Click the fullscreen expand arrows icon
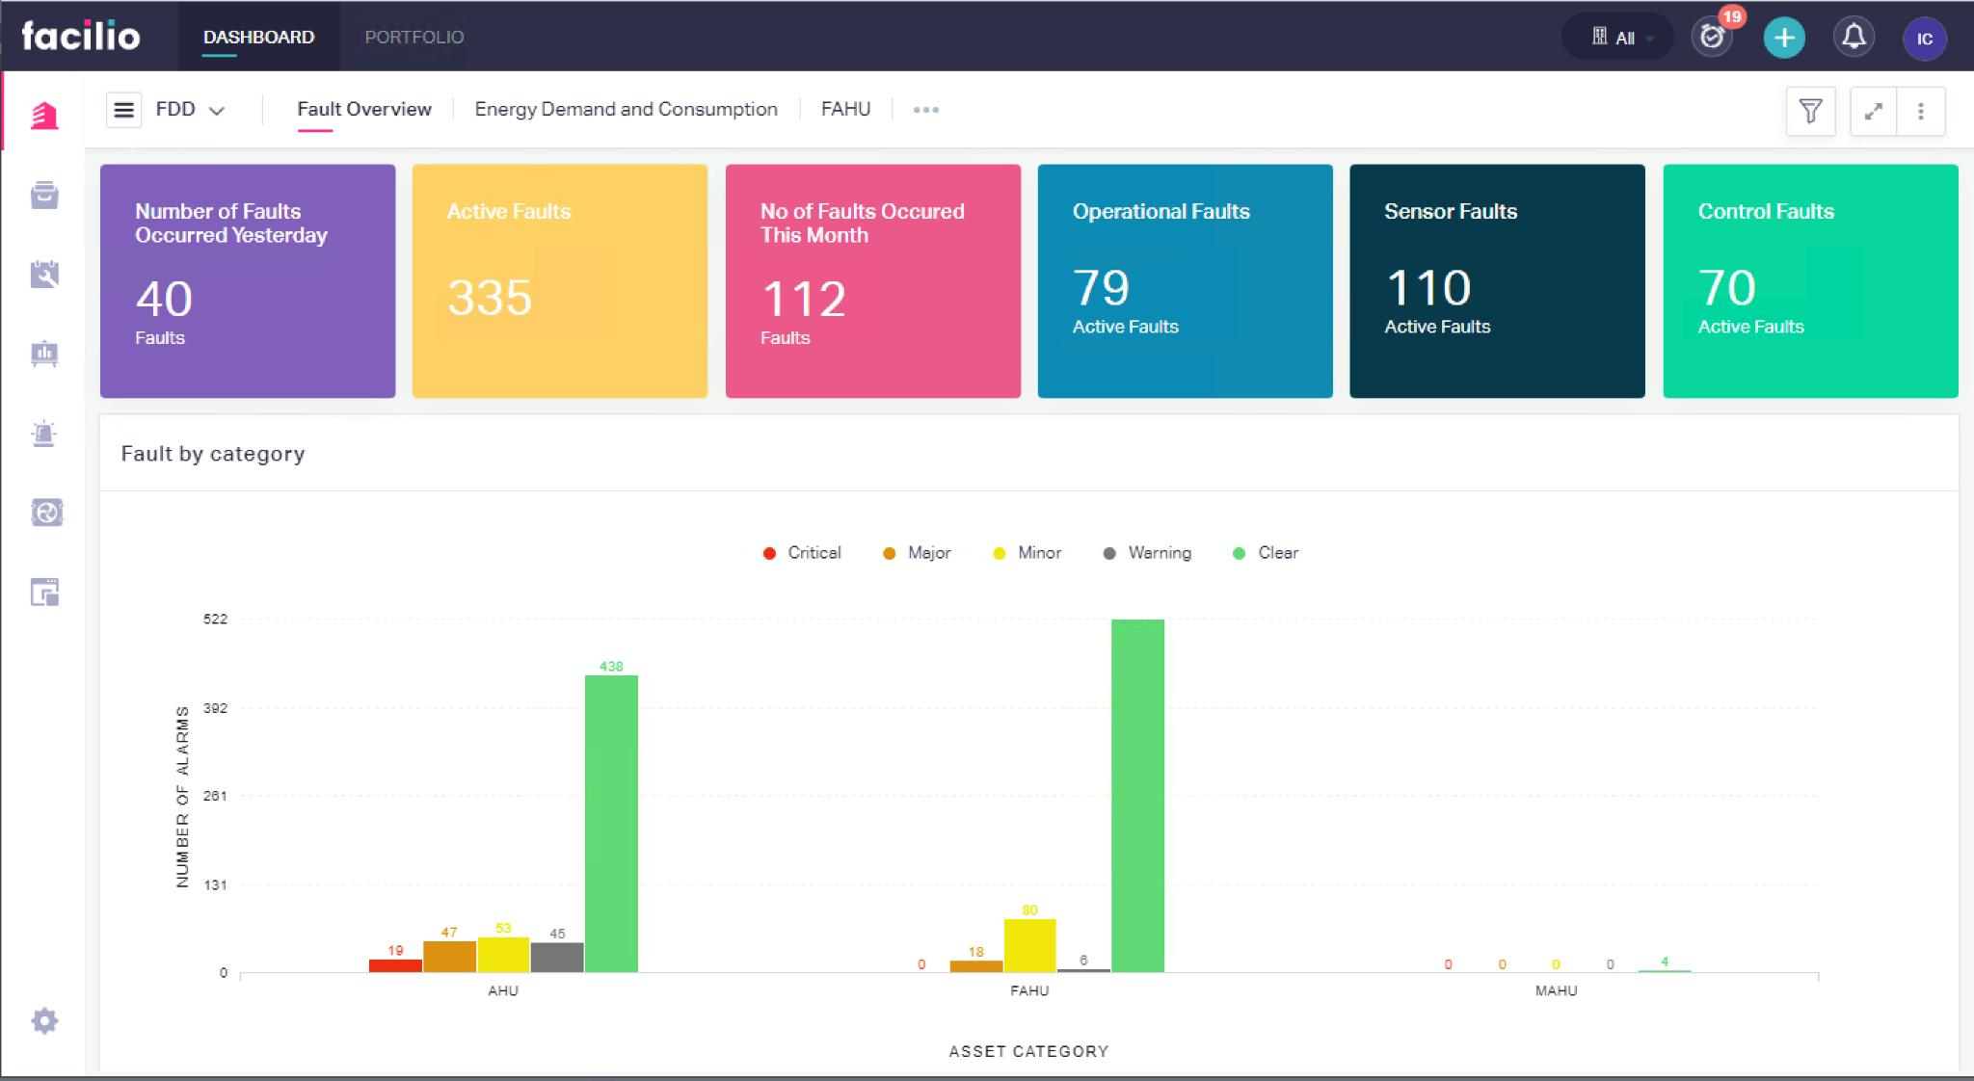The height and width of the screenshot is (1081, 1974). point(1873,112)
